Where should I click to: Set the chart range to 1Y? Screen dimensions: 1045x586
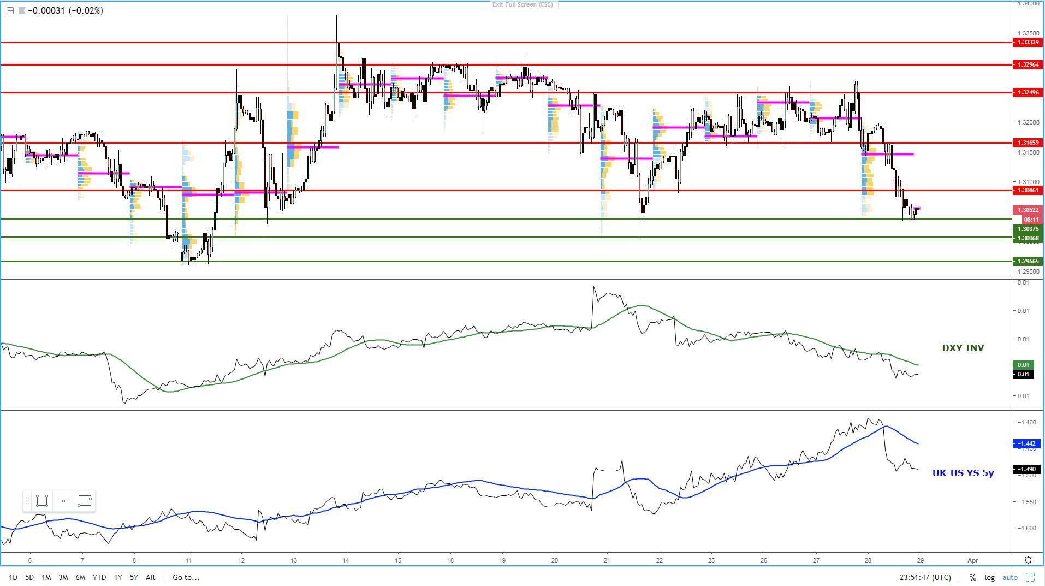(118, 577)
